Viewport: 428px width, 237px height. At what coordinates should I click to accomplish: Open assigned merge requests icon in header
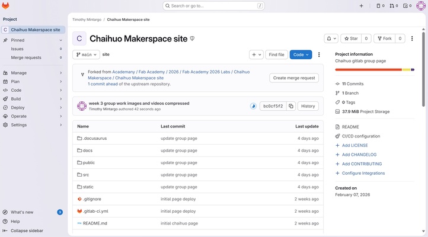[394, 6]
